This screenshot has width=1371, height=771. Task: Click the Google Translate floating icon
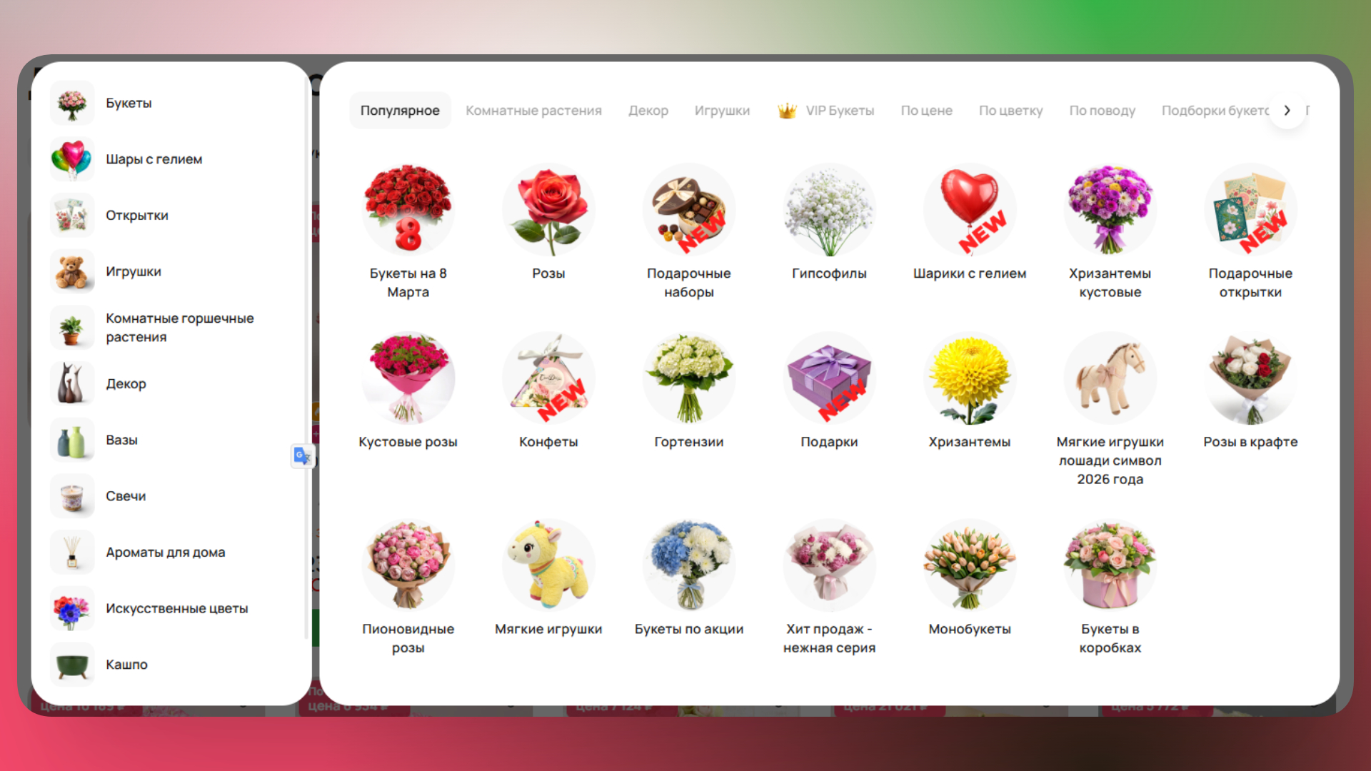(x=302, y=455)
